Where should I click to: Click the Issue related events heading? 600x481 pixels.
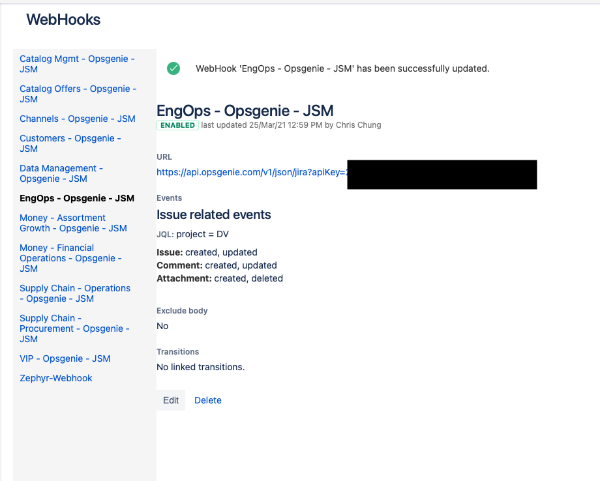(x=213, y=214)
